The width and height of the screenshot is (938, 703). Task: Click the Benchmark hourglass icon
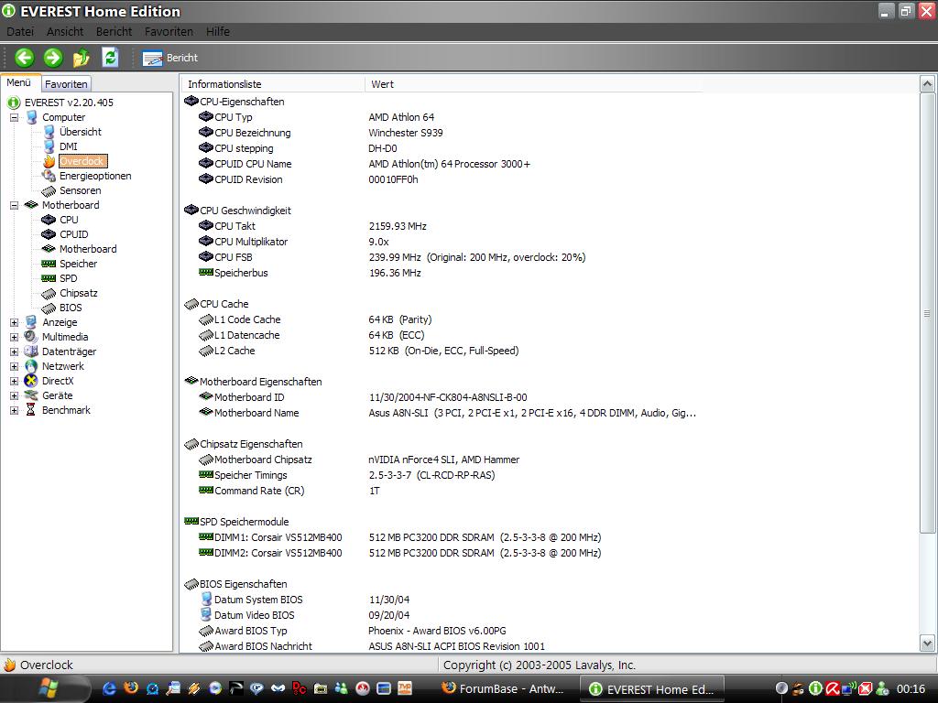point(30,410)
